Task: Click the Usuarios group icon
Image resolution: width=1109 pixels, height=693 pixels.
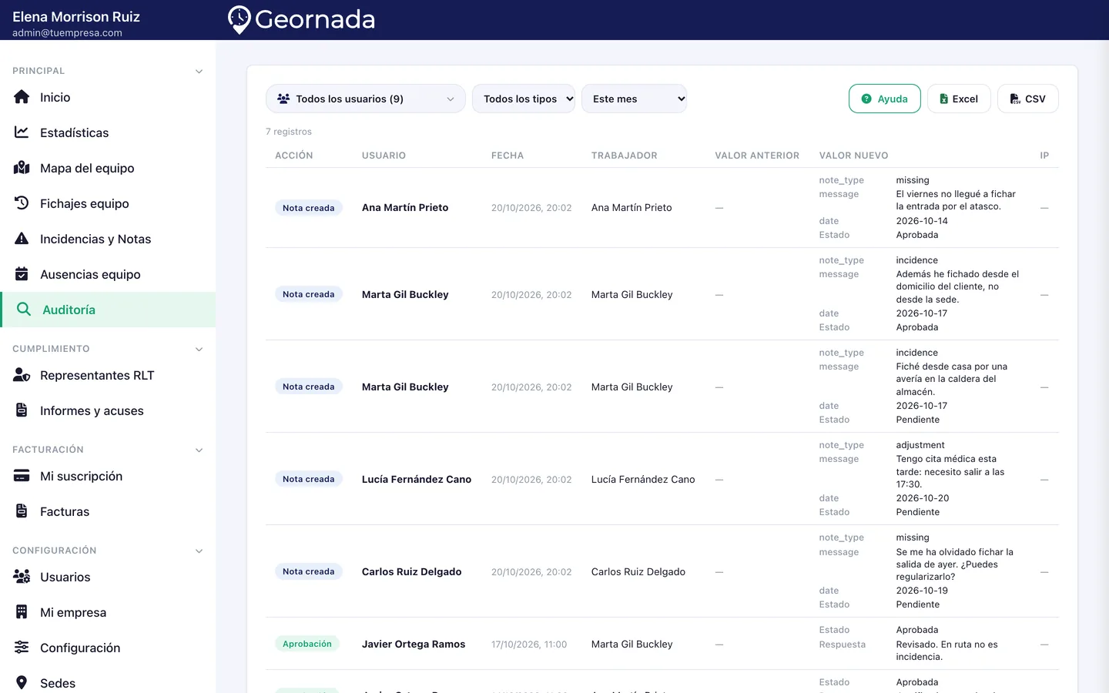Action: (x=22, y=577)
